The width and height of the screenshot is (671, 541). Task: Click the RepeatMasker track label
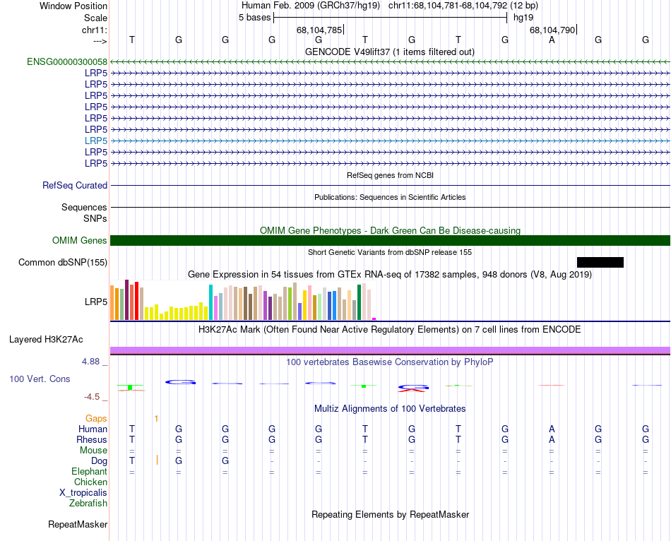click(78, 525)
